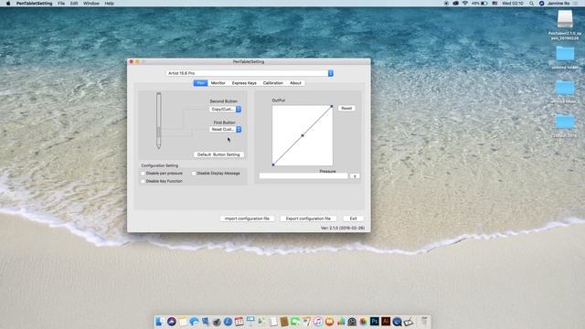Click the Pressure test bar
Screen dimensions: 585x329
pos(303,176)
